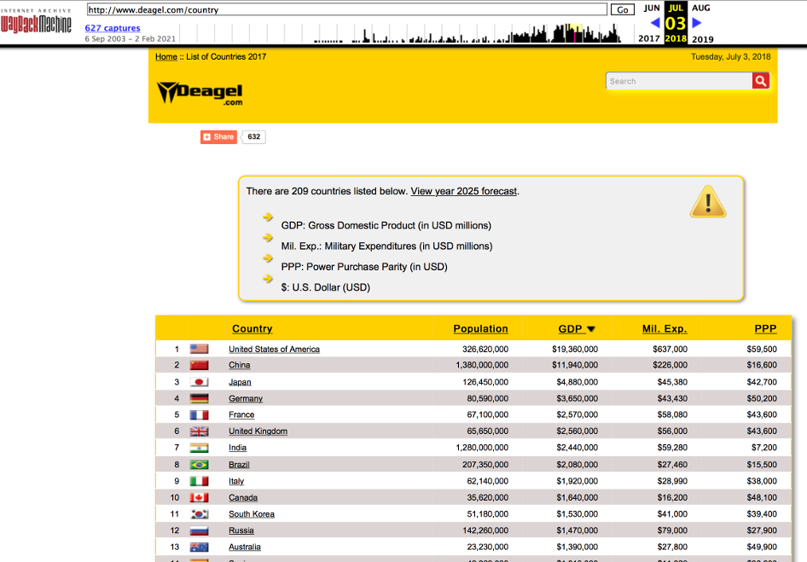Go to previous capture with left arrow
This screenshot has height=562, width=807.
coord(655,23)
